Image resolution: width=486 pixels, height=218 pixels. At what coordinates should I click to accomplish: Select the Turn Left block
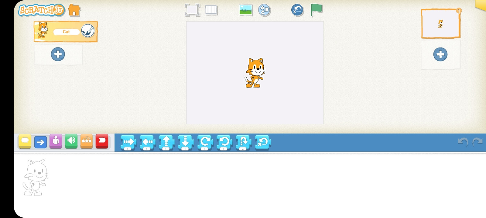(224, 143)
